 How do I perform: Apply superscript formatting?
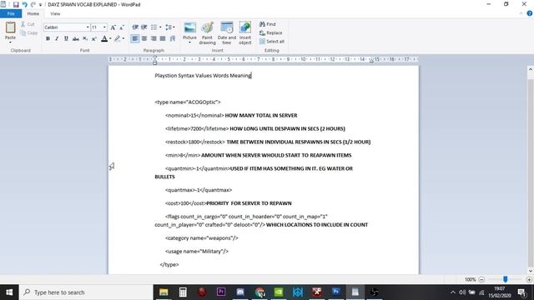pyautogui.click(x=94, y=38)
